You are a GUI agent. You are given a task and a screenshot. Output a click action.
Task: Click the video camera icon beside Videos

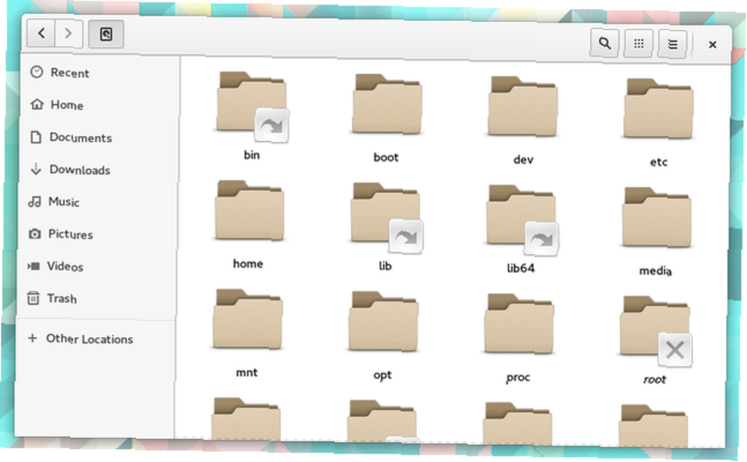34,266
